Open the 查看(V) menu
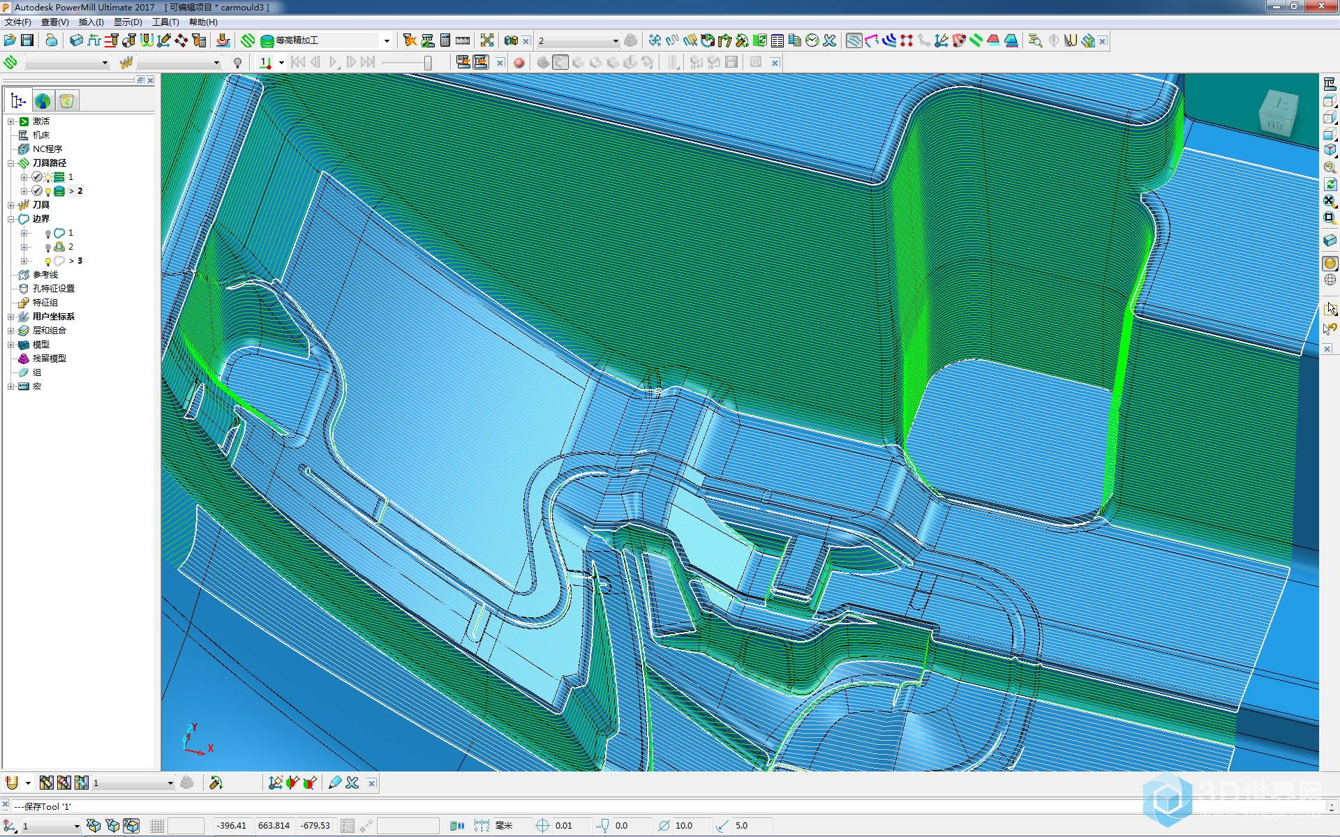Viewport: 1340px width, 837px height. (54, 22)
